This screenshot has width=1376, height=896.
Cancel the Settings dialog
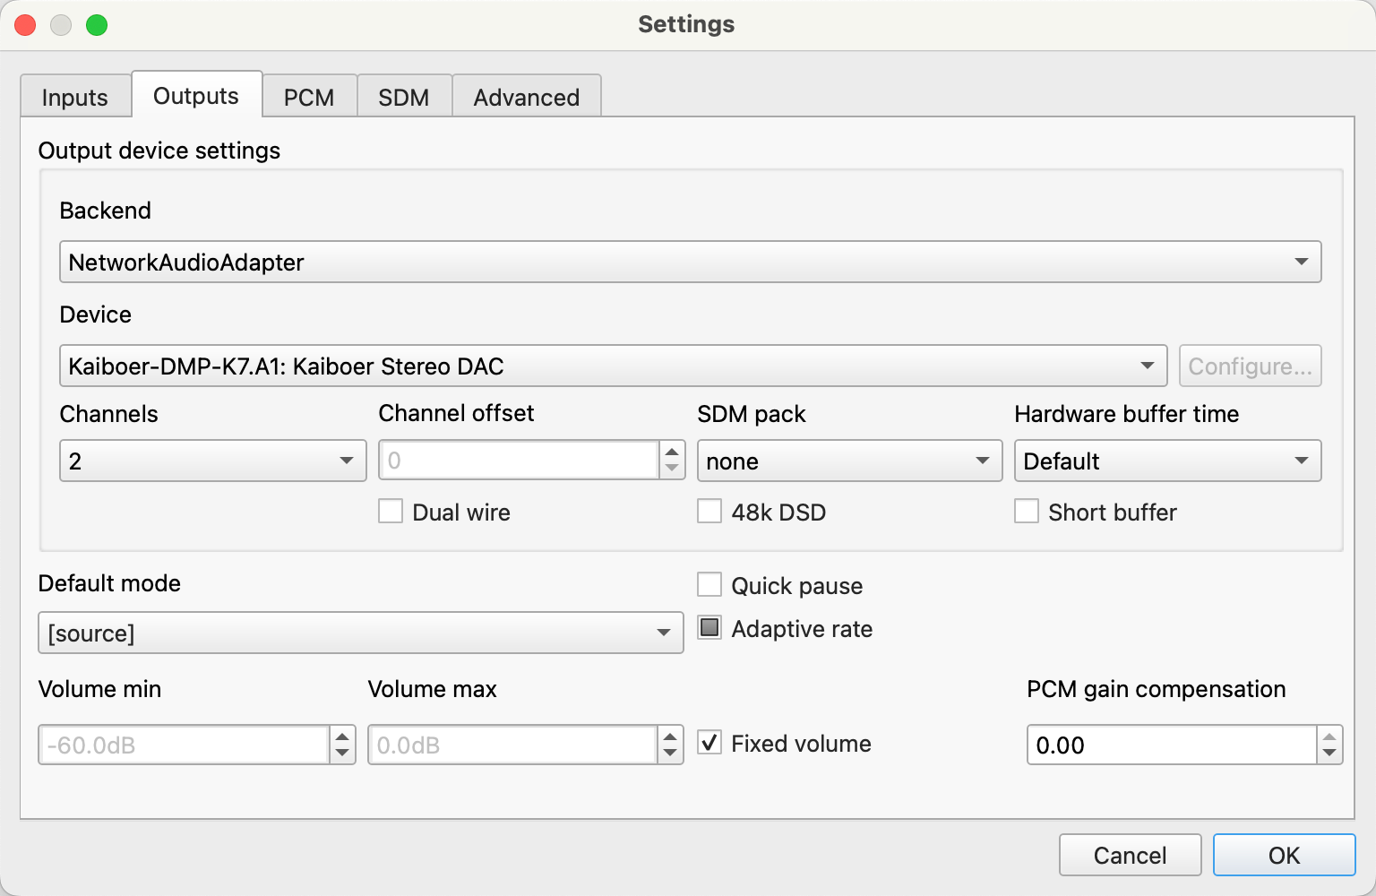click(1131, 855)
